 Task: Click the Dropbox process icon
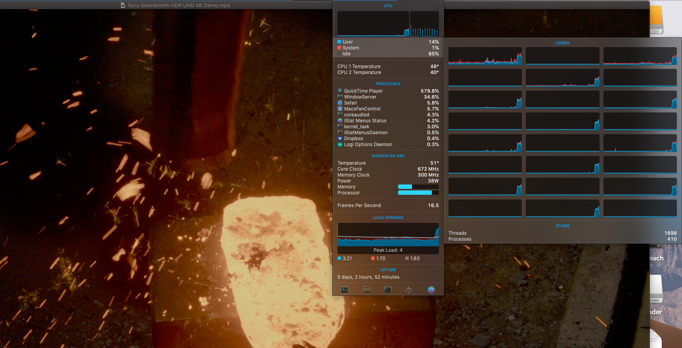pos(340,139)
